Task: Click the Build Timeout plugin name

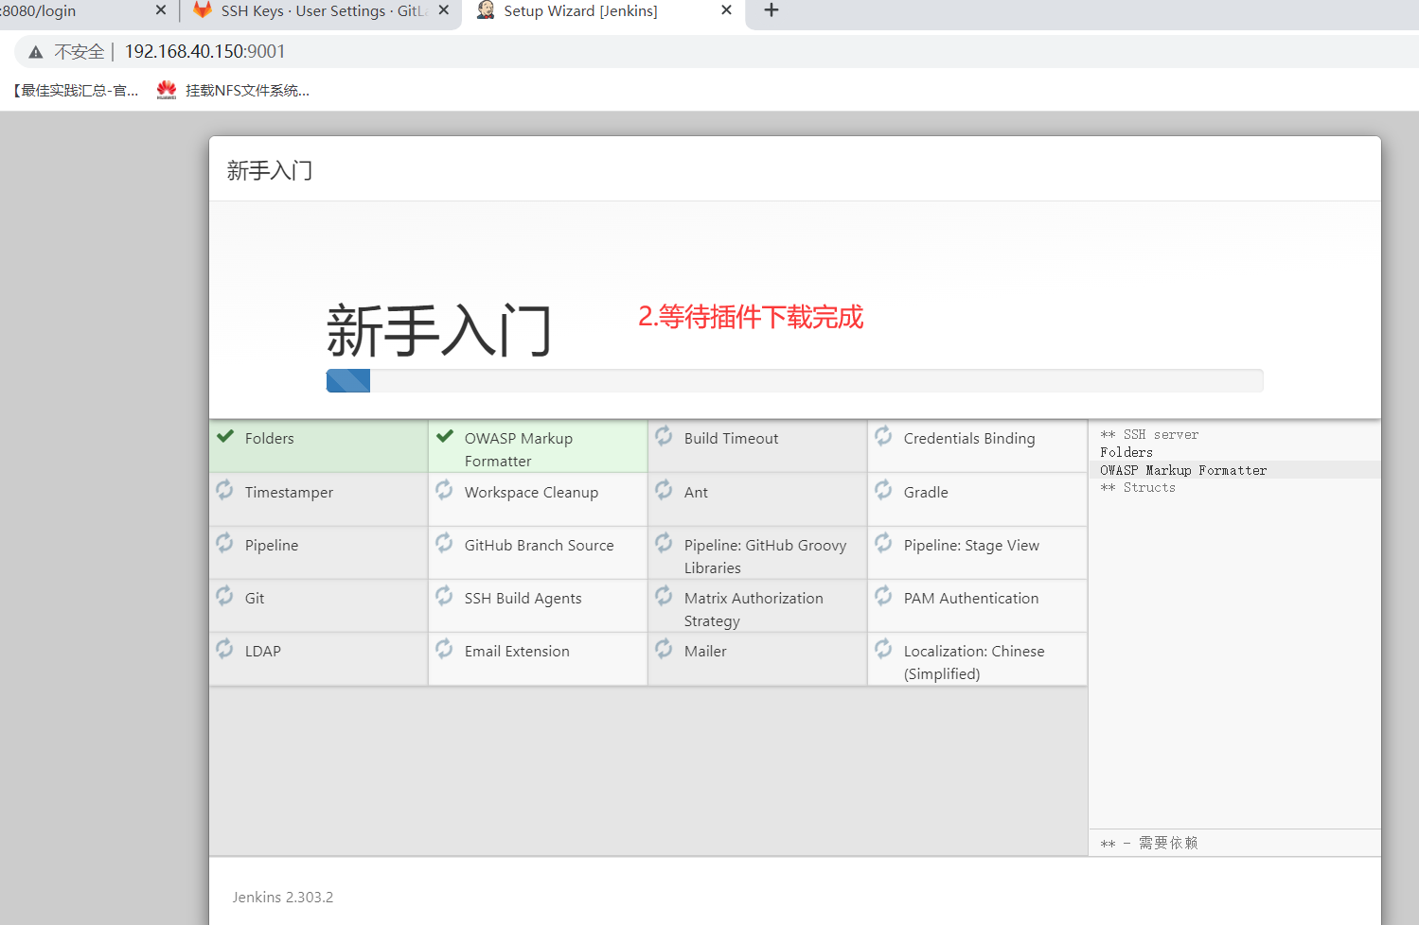Action: (x=732, y=439)
